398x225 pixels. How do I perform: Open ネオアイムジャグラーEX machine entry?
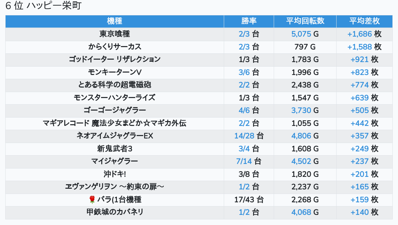(x=115, y=136)
